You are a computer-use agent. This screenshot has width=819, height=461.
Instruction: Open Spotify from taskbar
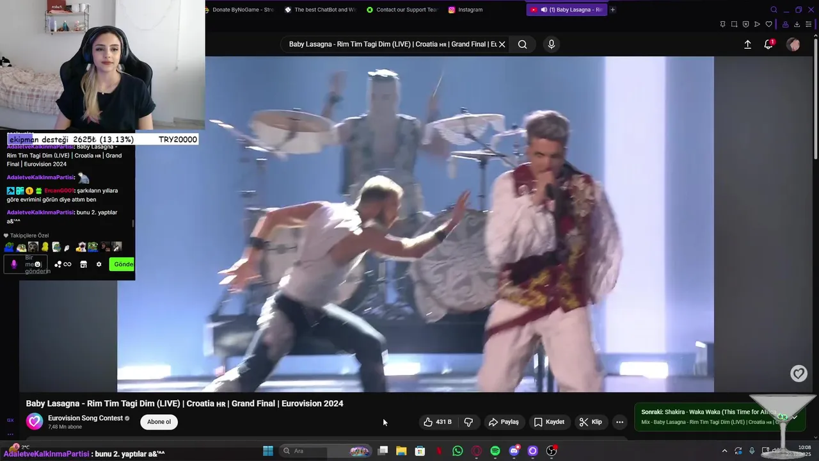[x=495, y=451]
